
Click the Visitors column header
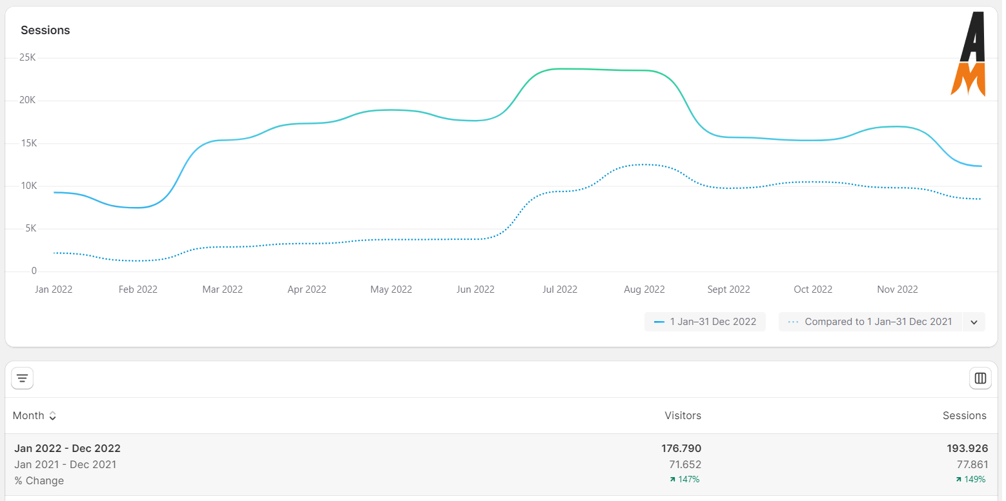click(683, 416)
